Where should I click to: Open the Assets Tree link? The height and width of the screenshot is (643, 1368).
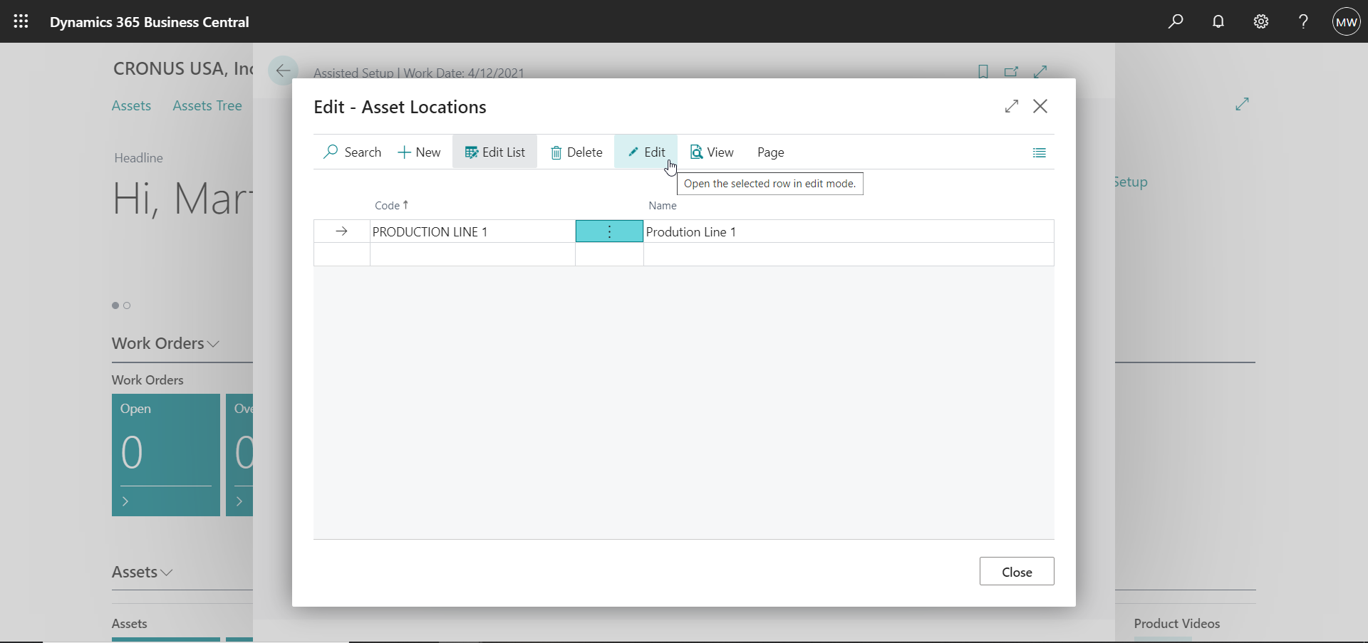pos(207,105)
